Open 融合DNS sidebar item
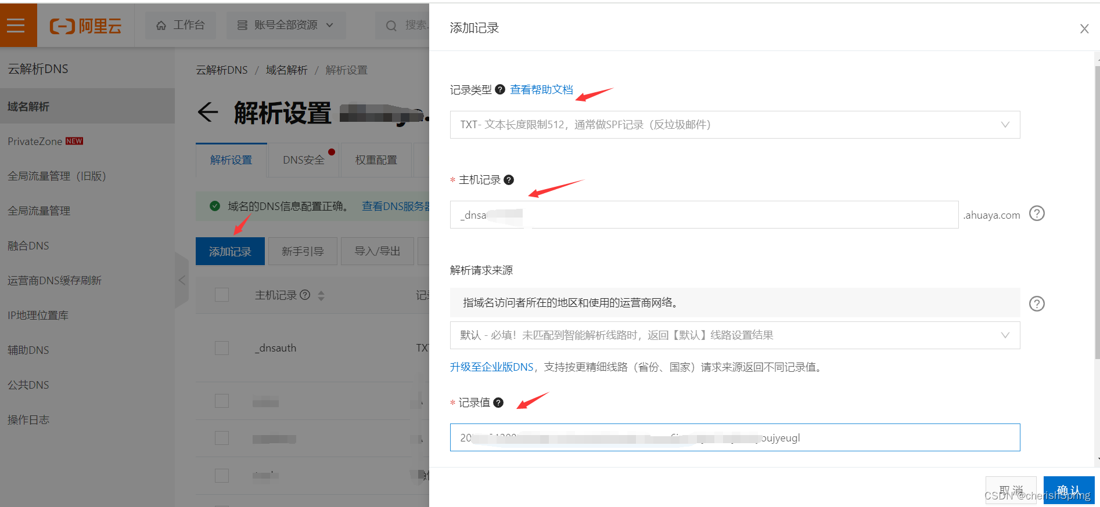This screenshot has width=1100, height=507. point(87,245)
